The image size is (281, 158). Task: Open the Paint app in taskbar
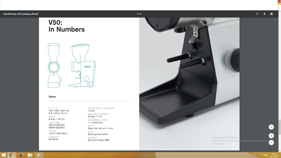click(x=39, y=155)
